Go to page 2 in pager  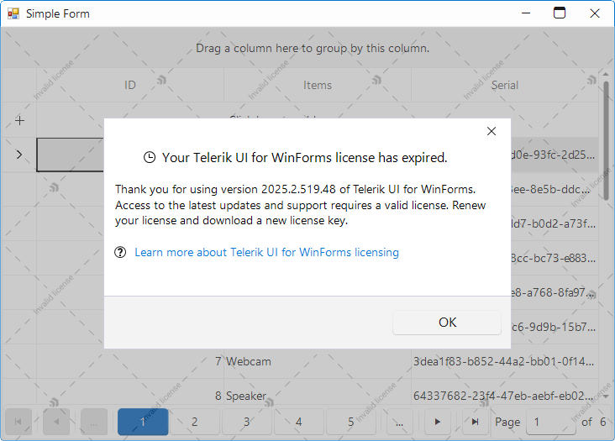click(x=195, y=422)
